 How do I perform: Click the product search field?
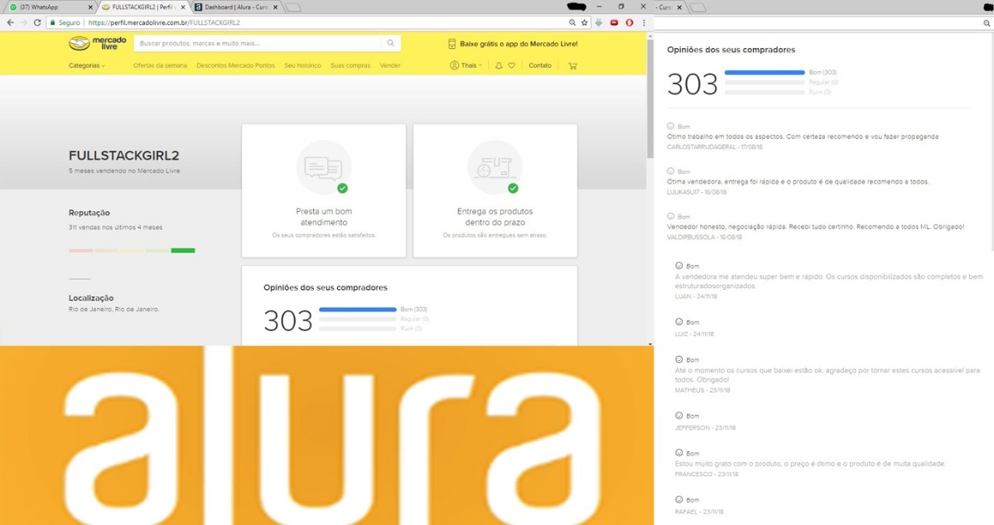[x=258, y=43]
